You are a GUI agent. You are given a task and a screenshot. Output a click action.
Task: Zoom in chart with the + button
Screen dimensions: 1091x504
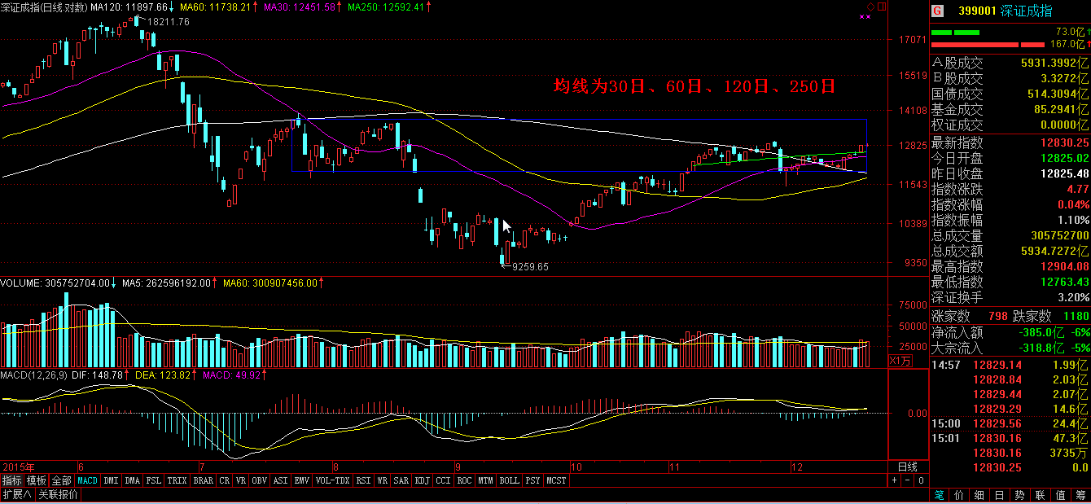pos(894,481)
